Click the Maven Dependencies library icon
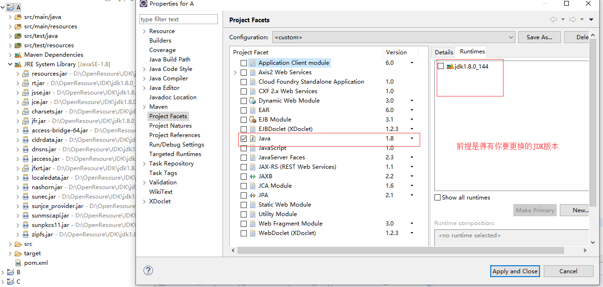 tap(18, 55)
